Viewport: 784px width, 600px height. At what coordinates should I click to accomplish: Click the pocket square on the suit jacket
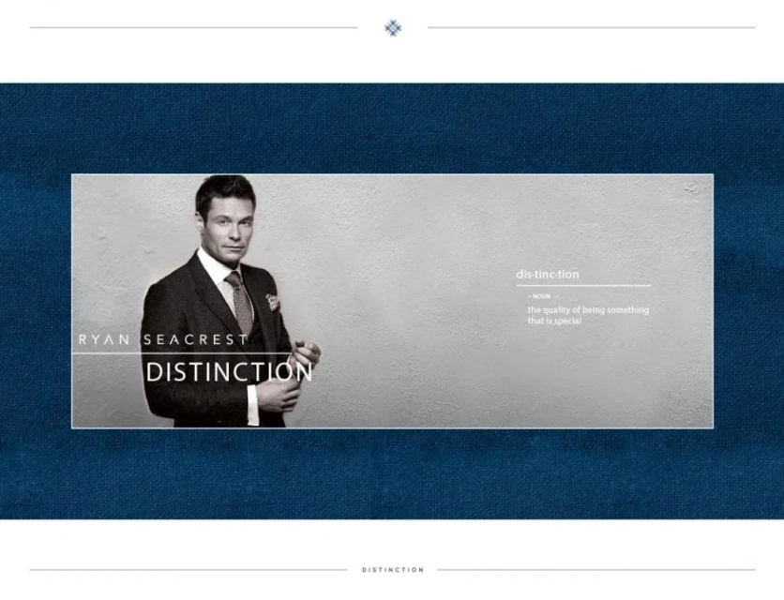click(272, 302)
